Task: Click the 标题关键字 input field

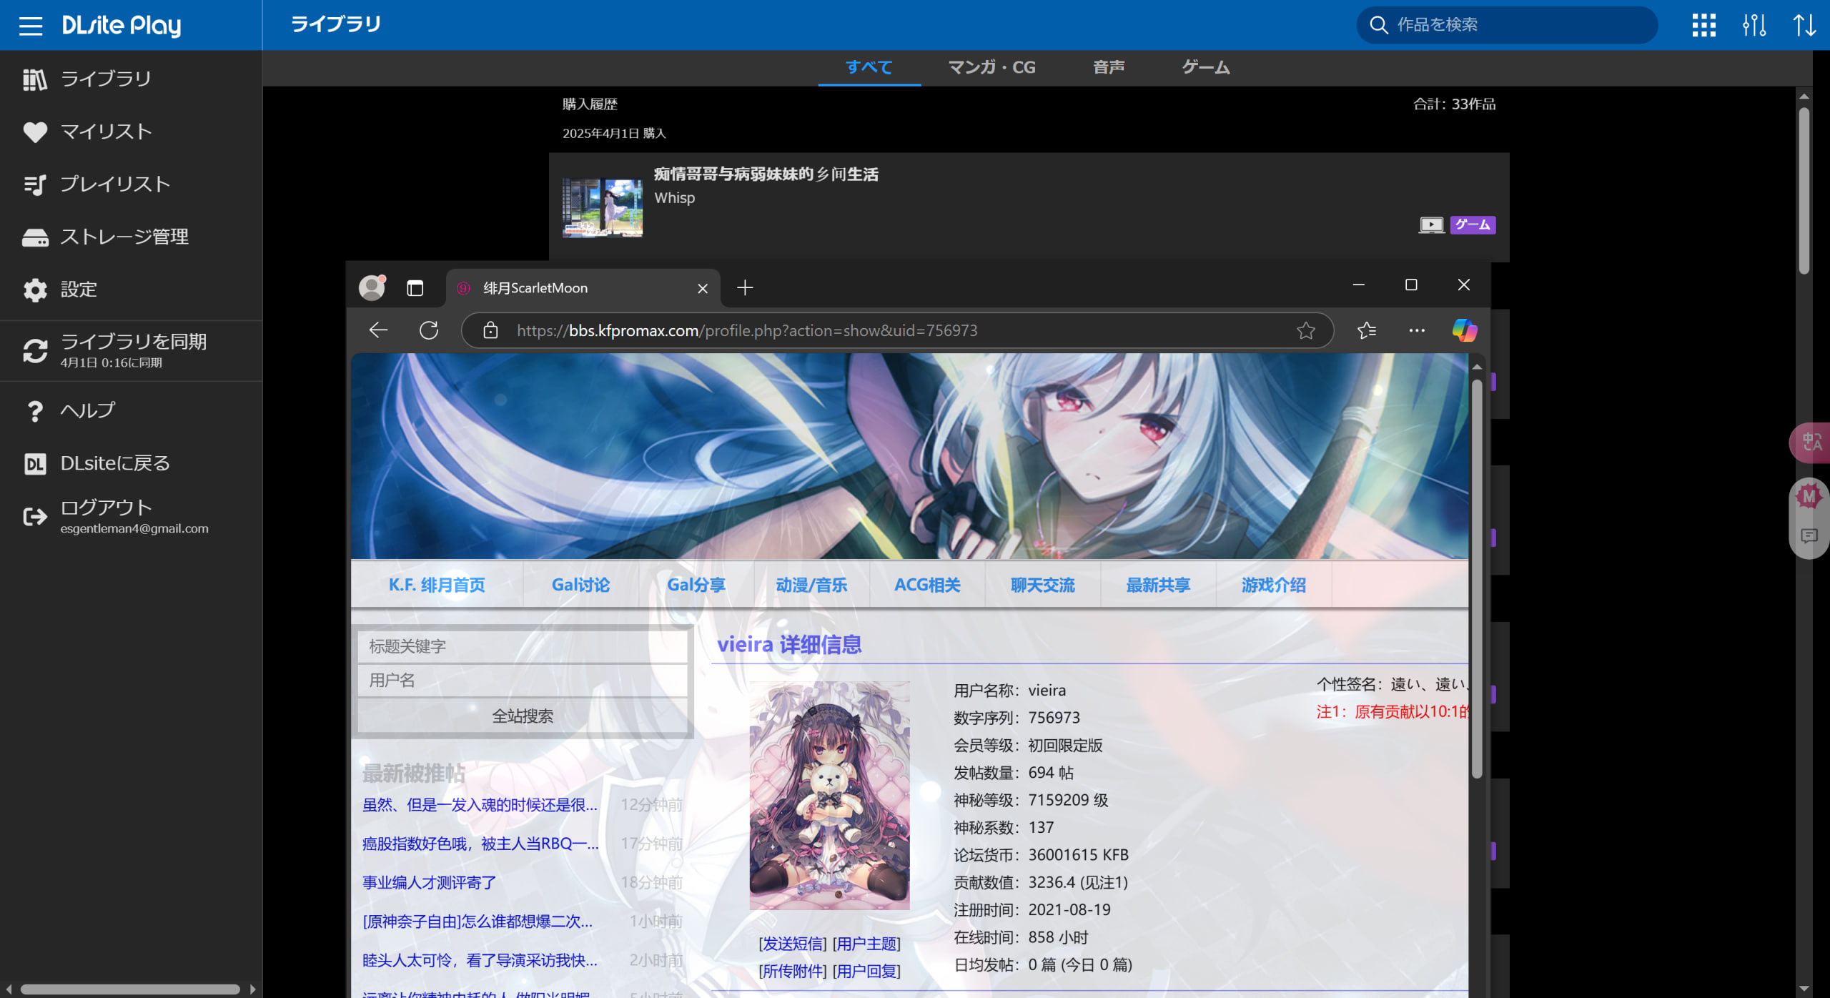Action: point(523,646)
